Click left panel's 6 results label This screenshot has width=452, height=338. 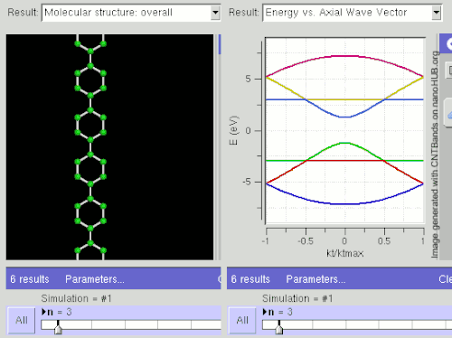click(x=30, y=279)
